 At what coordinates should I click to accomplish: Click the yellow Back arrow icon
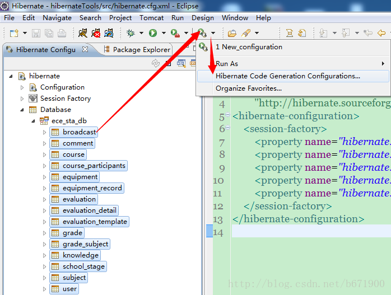coord(381,33)
